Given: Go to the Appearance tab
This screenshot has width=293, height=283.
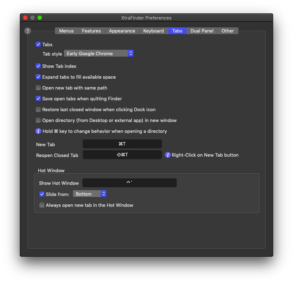Looking at the screenshot, I should tap(122, 31).
